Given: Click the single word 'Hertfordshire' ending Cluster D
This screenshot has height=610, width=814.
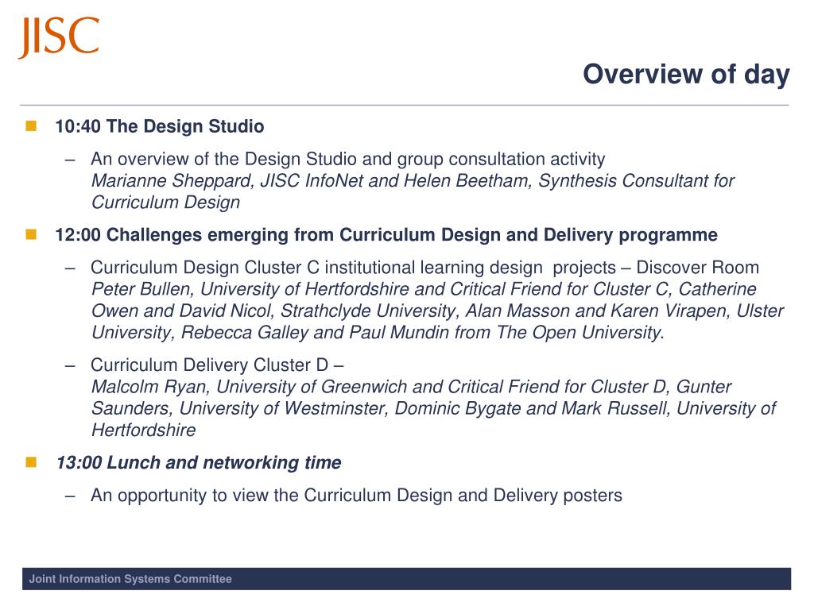Looking at the screenshot, I should pos(143,430).
